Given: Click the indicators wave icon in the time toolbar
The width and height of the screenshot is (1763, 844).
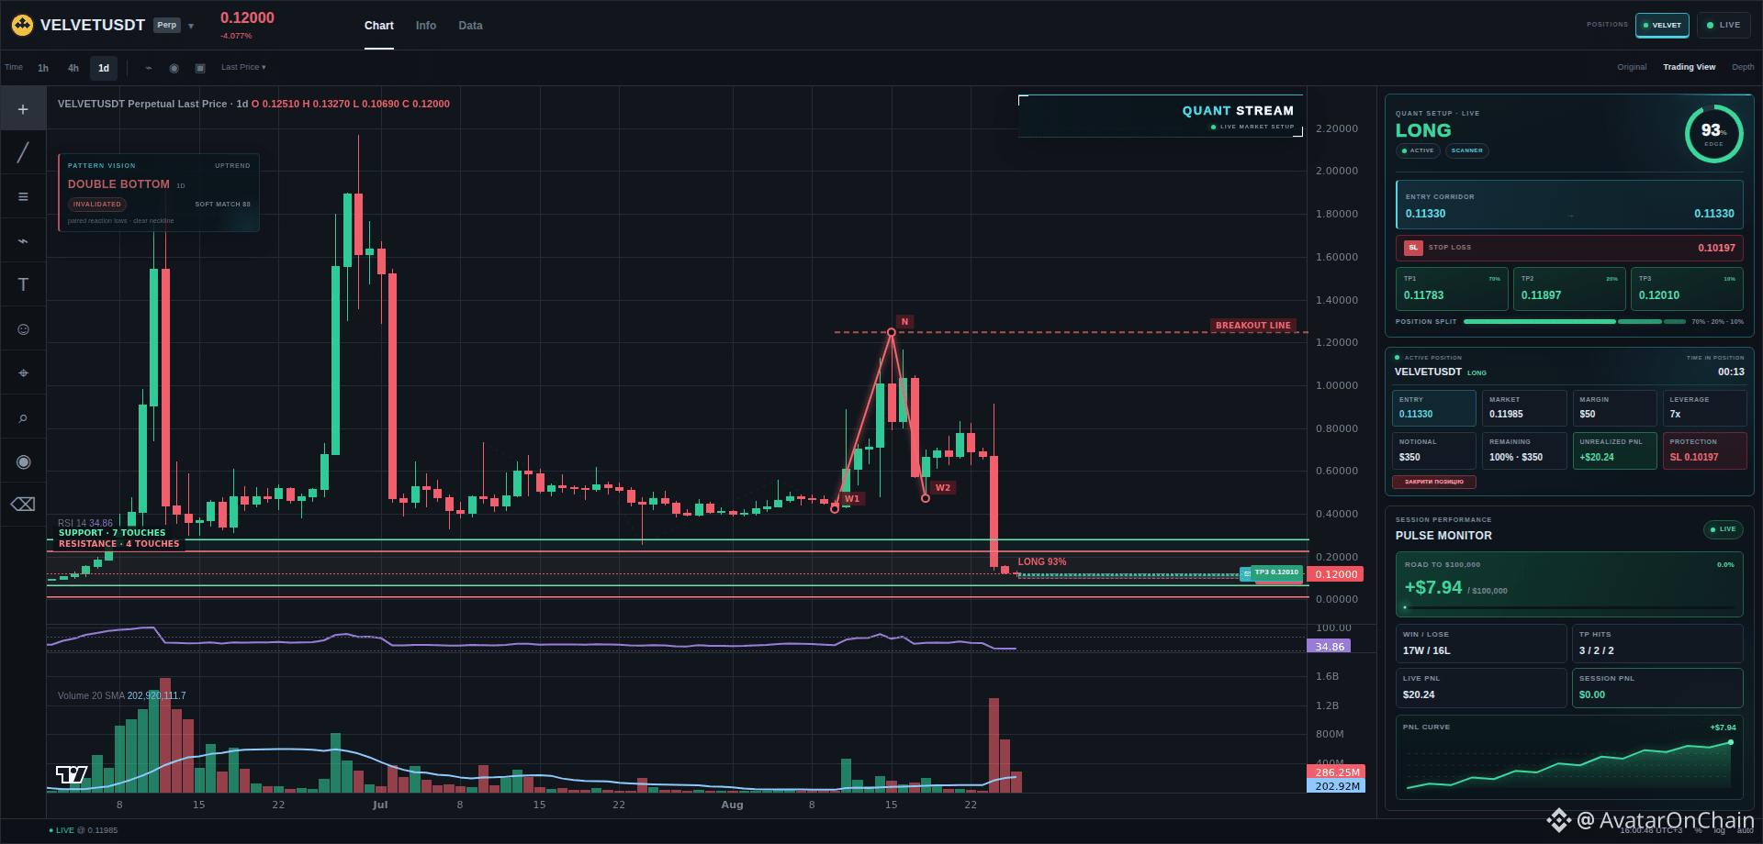Looking at the screenshot, I should click(x=149, y=68).
